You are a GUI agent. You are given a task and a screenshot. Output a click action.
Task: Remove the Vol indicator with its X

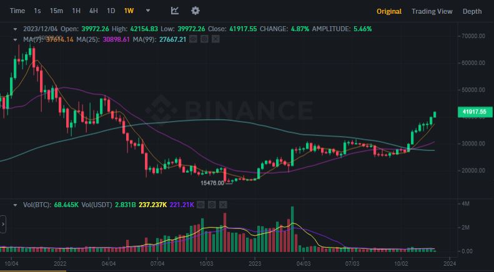tap(222, 204)
